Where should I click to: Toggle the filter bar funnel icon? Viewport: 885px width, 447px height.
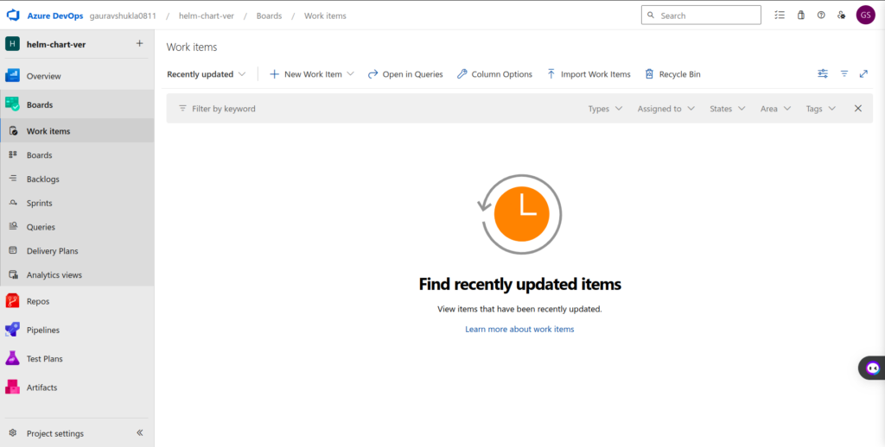[844, 74]
